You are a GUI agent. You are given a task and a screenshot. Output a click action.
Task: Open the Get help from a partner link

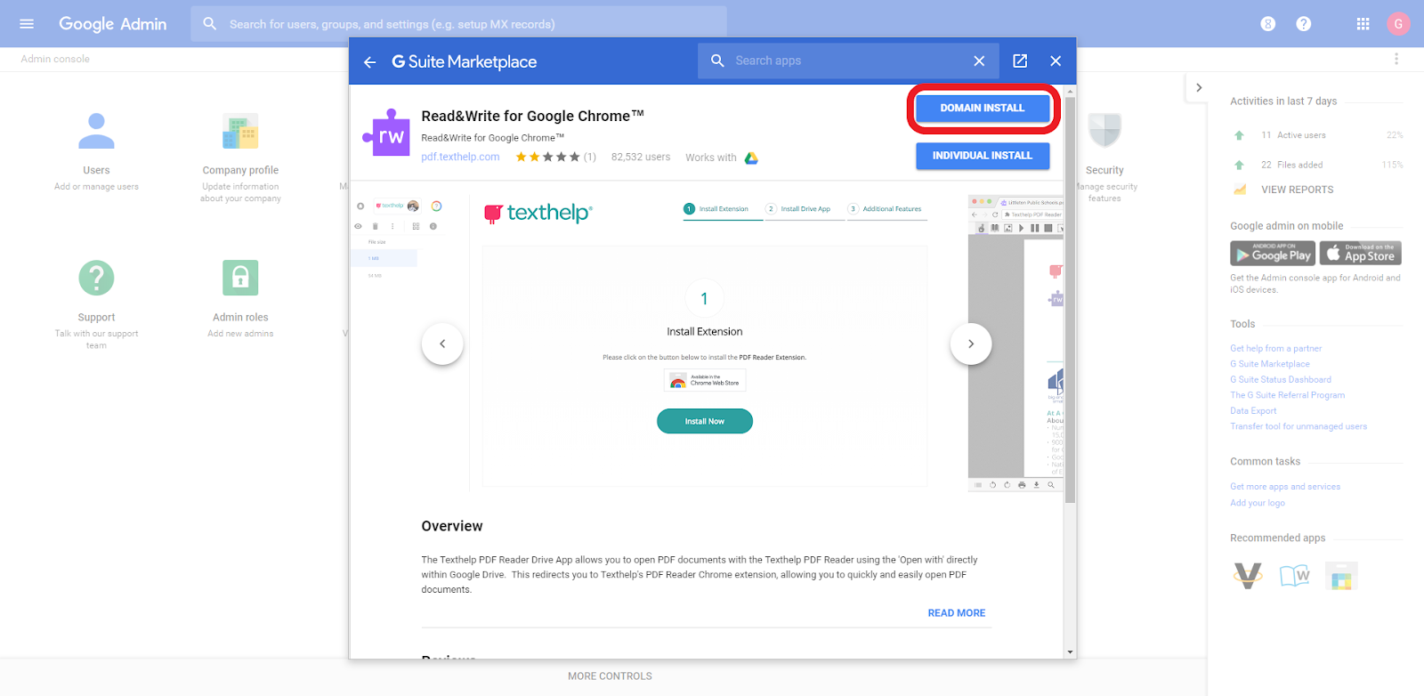[1275, 349]
